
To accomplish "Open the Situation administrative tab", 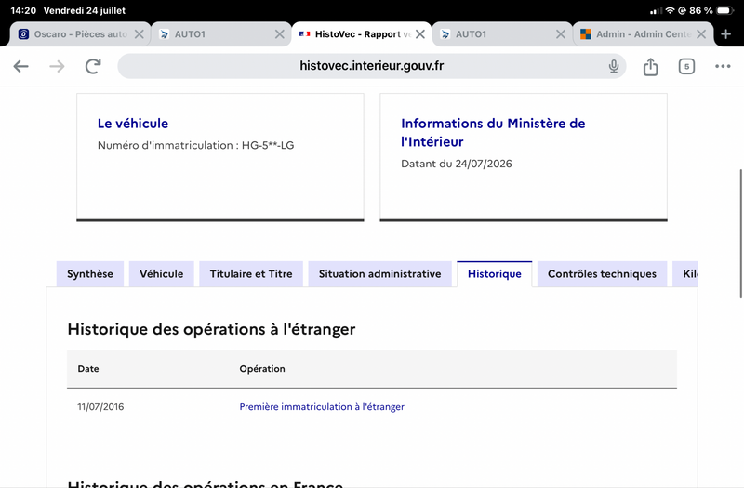I will tap(380, 273).
